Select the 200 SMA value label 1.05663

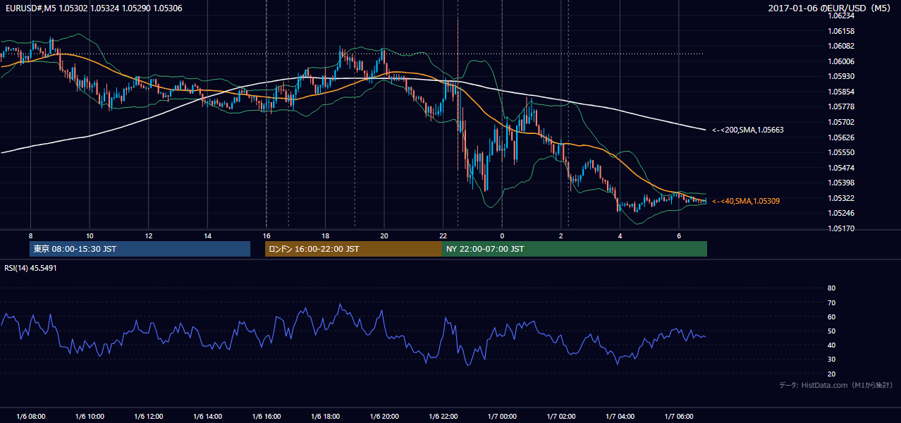748,130
